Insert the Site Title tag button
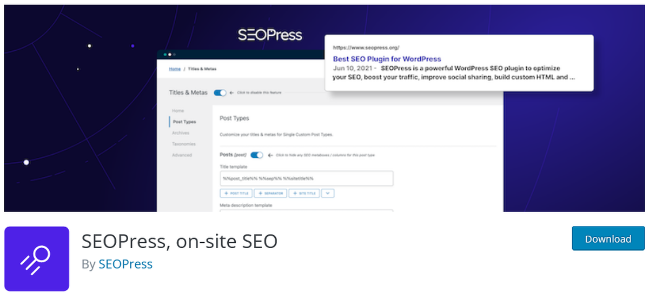The width and height of the screenshot is (649, 299). coord(304,193)
